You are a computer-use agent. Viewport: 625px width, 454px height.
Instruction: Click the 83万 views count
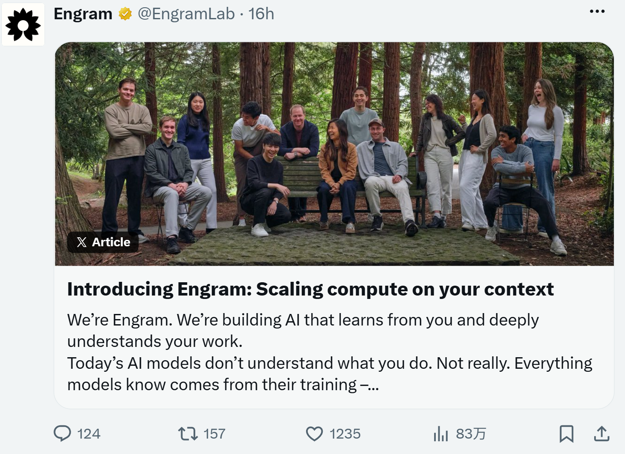tap(471, 434)
